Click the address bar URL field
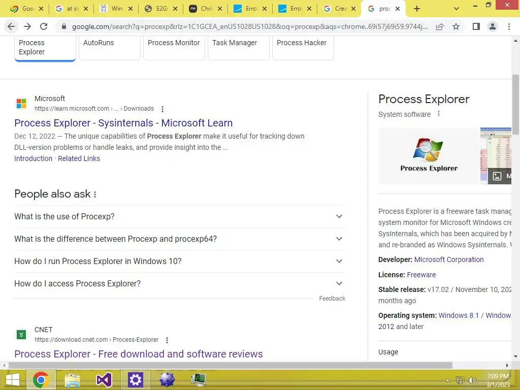Viewport: 520px width, 390px height. [249, 26]
